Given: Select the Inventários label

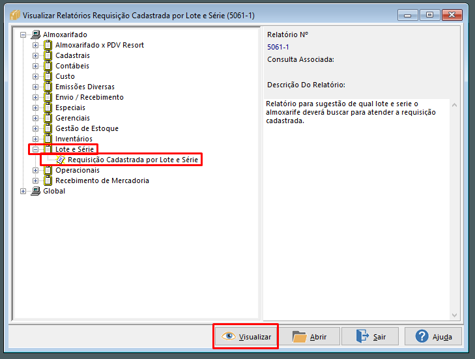Looking at the screenshot, I should coord(74,139).
